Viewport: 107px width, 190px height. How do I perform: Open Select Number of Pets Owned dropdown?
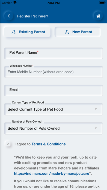coord(53,128)
